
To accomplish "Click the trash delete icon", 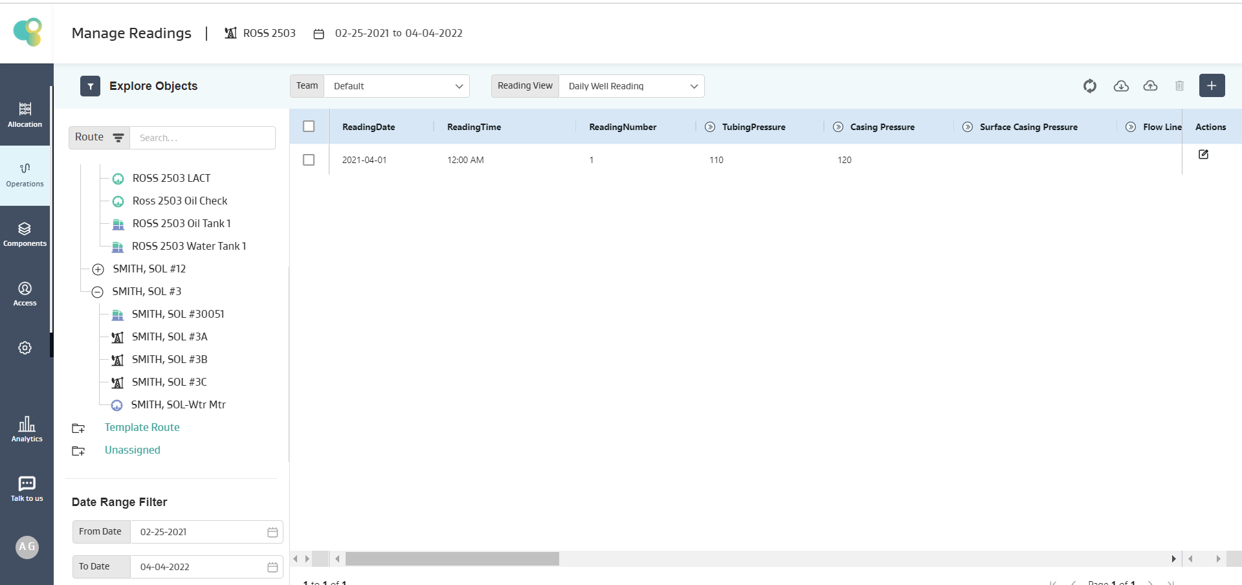I will 1179,86.
